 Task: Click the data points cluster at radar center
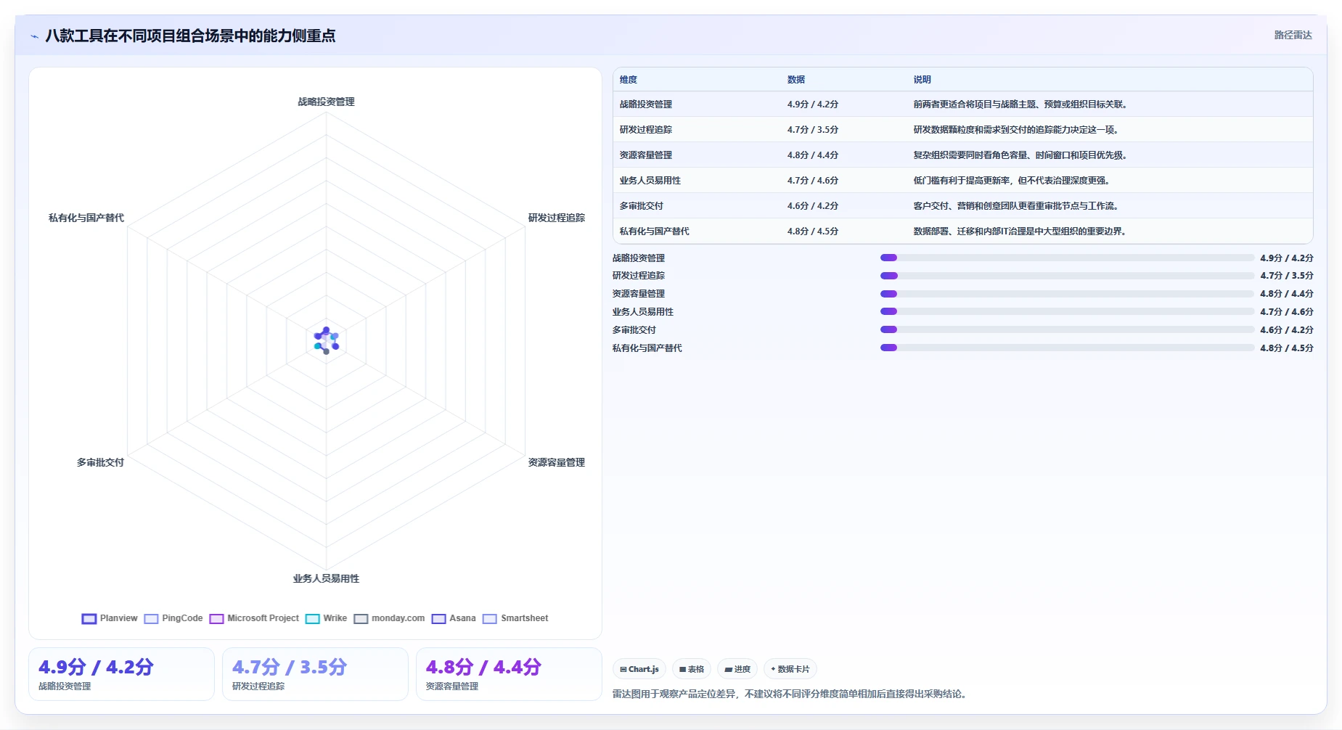click(x=326, y=340)
